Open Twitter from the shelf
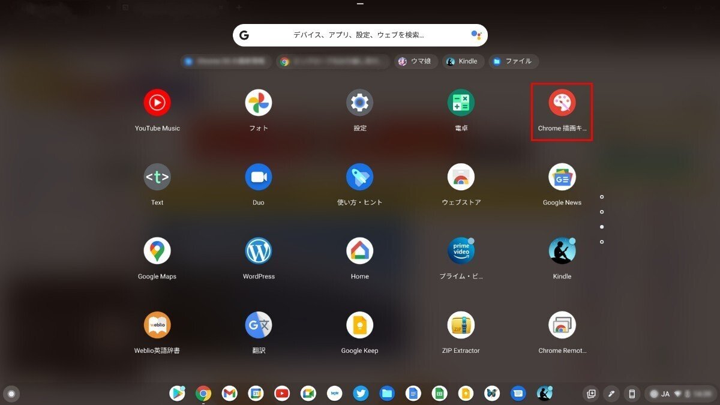The height and width of the screenshot is (405, 720). (x=361, y=394)
